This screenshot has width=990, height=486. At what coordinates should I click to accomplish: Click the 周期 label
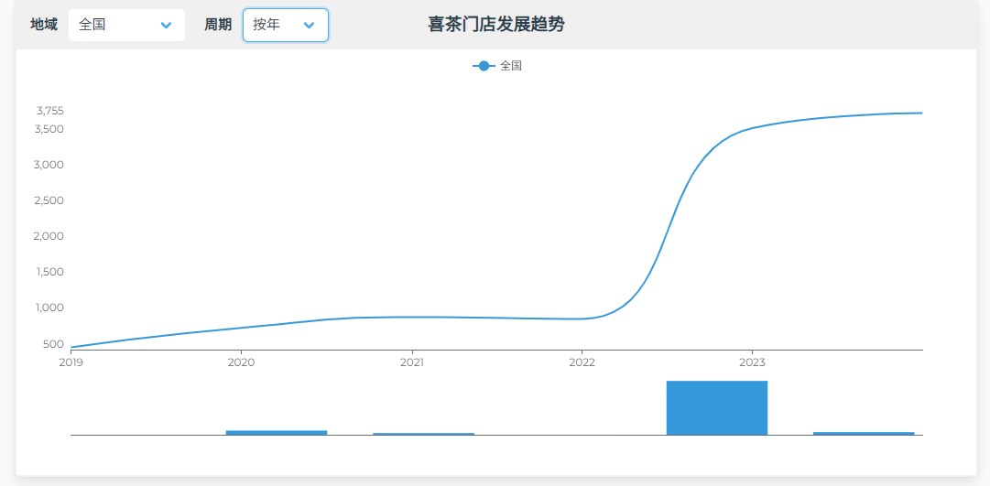coord(218,25)
